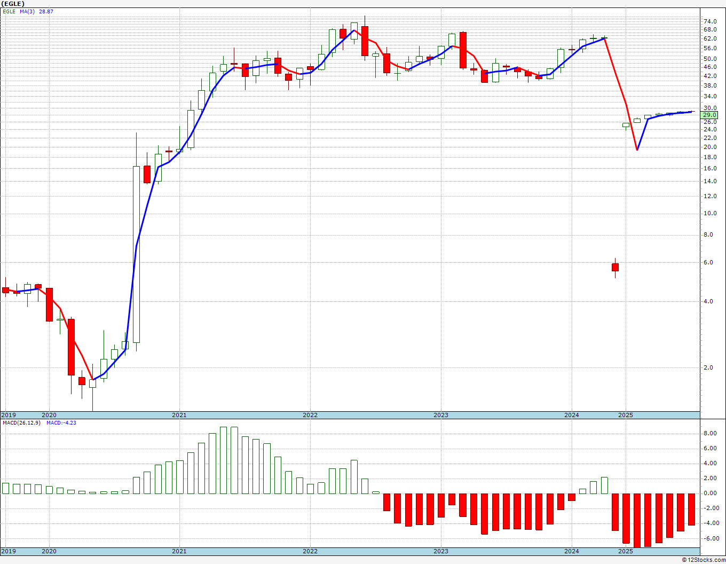Viewport: 726px width, 564px height.
Task: Select the 12.0 price axis label
Action: coord(710,196)
